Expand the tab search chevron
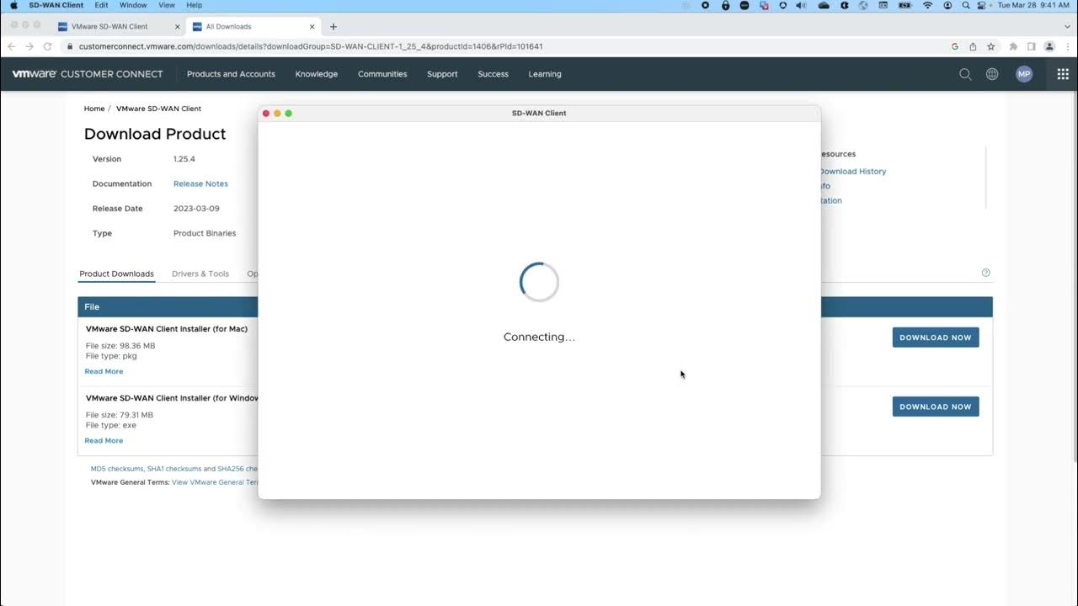The width and height of the screenshot is (1078, 606). coord(1066,27)
